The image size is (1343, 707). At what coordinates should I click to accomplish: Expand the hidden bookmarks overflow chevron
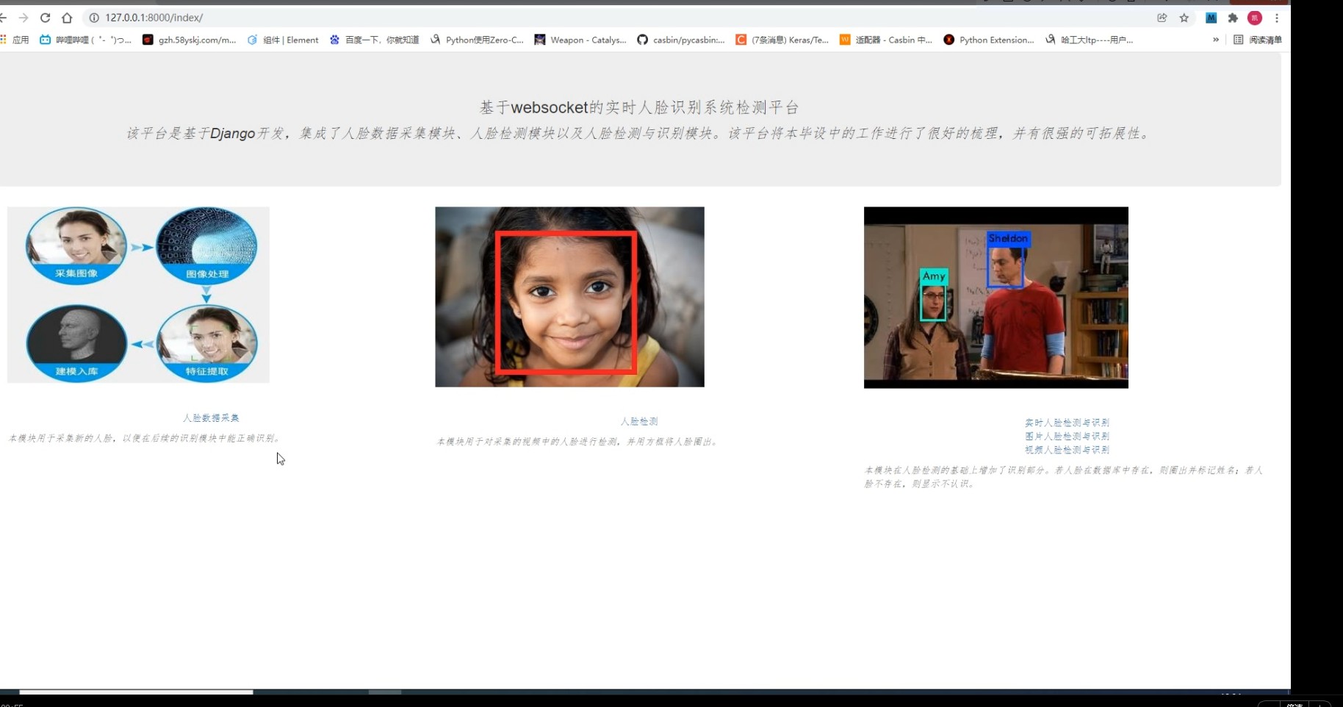[x=1216, y=40]
